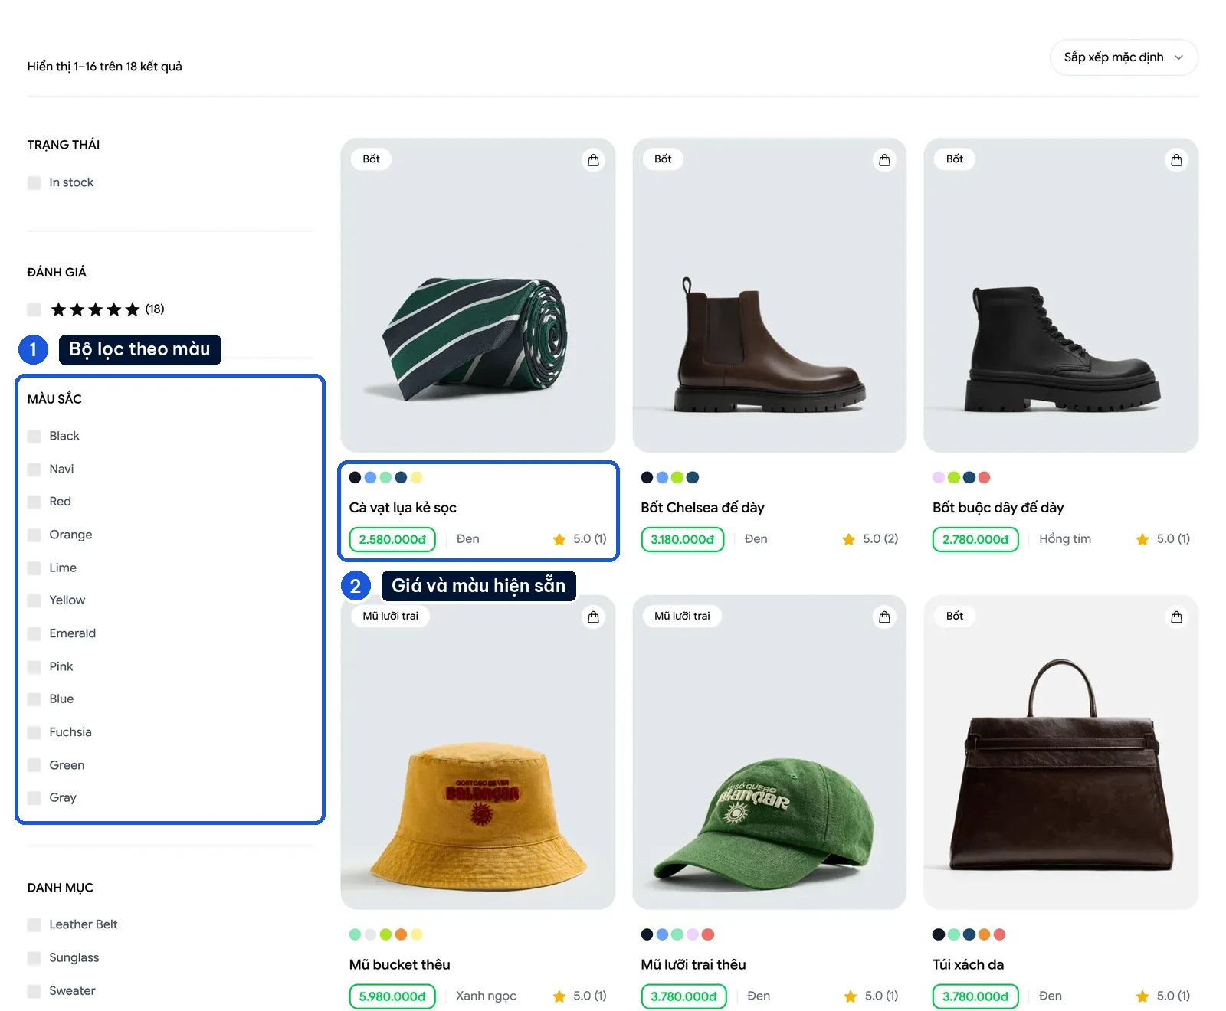The height and width of the screenshot is (1011, 1226).
Task: Click the yellow bucket hat image
Action: [x=478, y=753]
